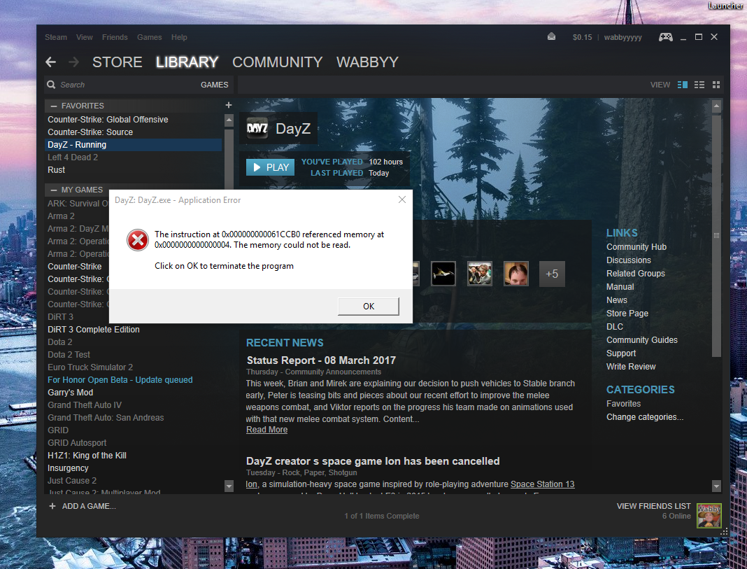Open the WABBYY profile tab

point(367,62)
